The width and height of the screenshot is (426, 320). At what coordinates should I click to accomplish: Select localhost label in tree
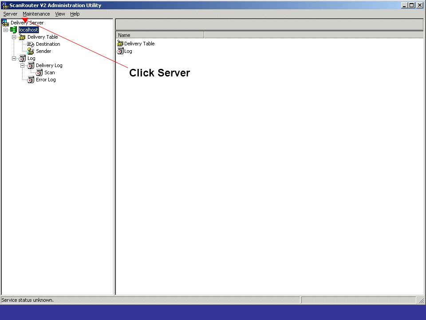[29, 30]
